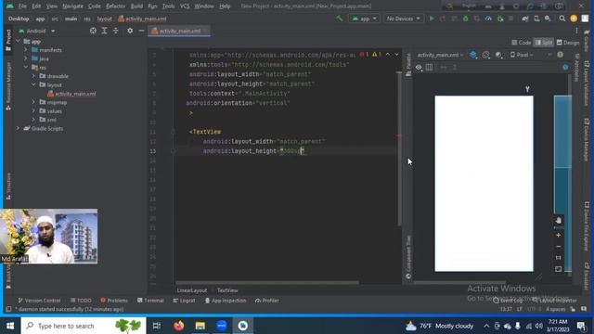
Task: Open the No Devices selector dropdown
Action: (x=403, y=19)
